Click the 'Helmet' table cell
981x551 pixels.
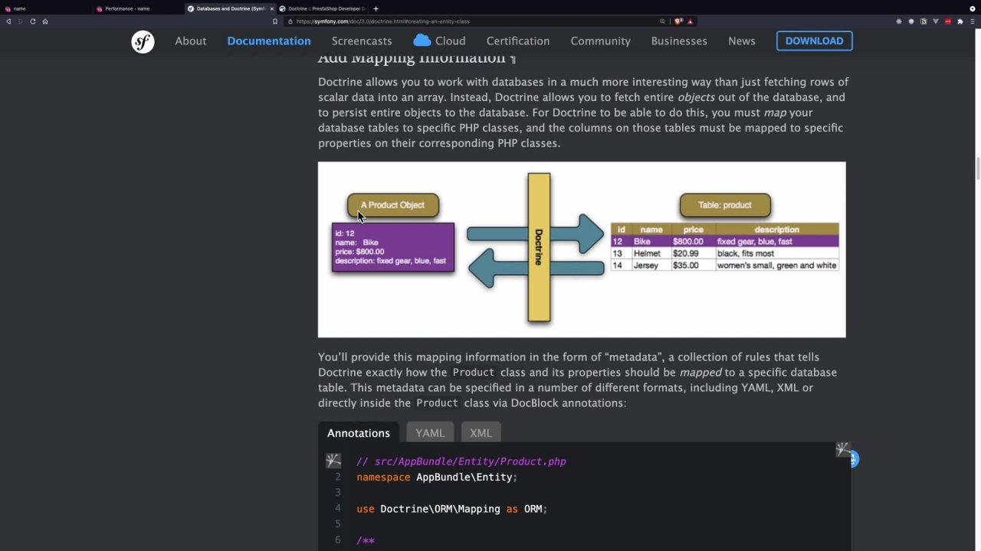coord(647,253)
